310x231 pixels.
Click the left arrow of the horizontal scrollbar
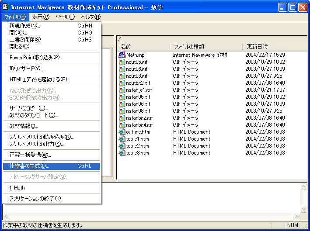tap(6, 217)
